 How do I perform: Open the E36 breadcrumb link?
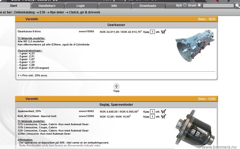tap(42, 12)
